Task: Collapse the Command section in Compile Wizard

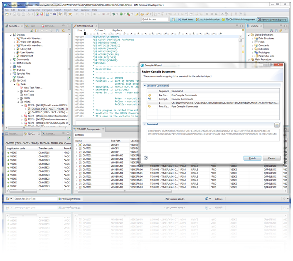Action: pos(145,124)
